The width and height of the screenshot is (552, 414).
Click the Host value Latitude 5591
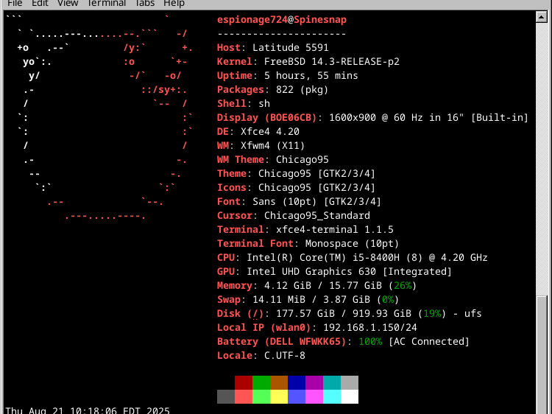[x=291, y=48]
